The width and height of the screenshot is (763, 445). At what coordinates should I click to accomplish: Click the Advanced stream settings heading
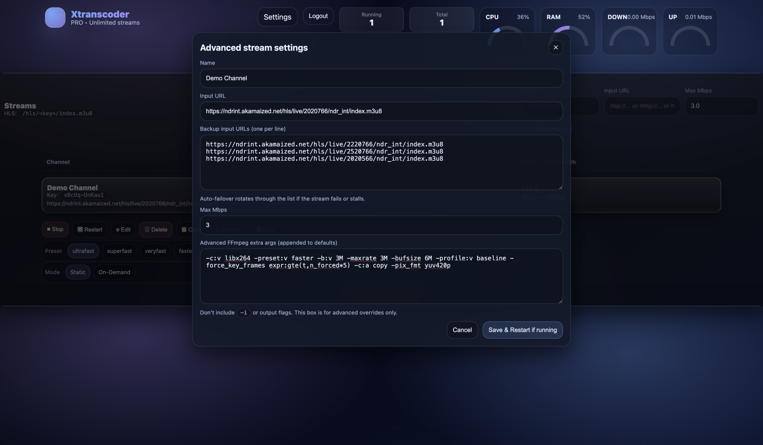click(x=254, y=48)
